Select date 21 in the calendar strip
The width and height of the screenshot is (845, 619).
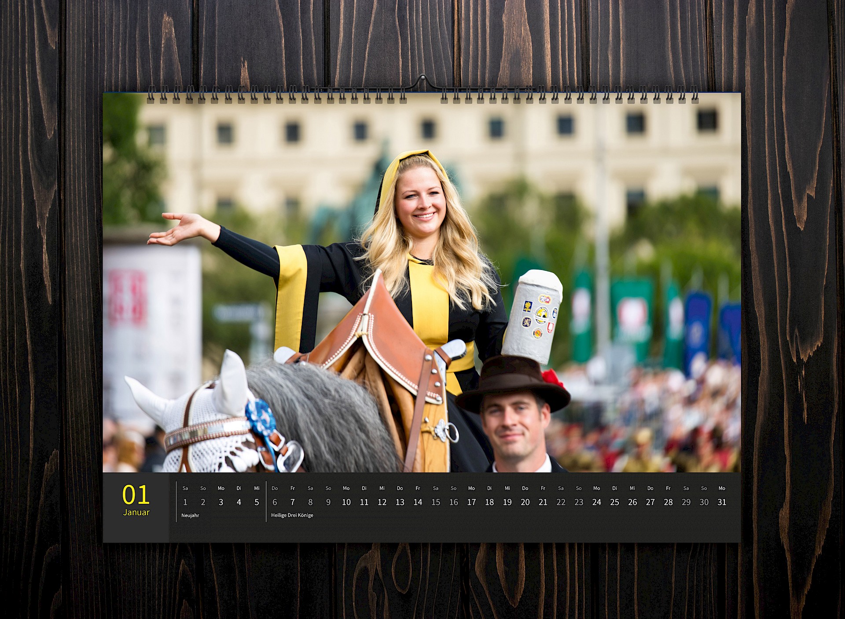(543, 502)
